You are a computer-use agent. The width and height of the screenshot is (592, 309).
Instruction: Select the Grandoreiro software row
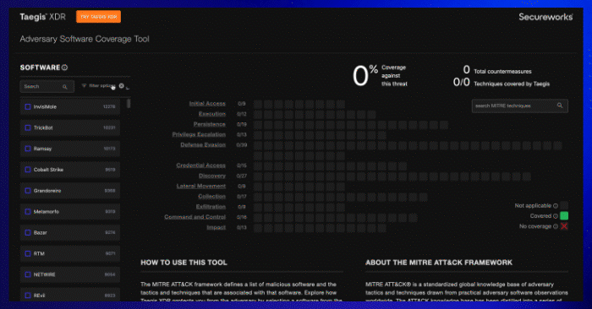(70, 191)
